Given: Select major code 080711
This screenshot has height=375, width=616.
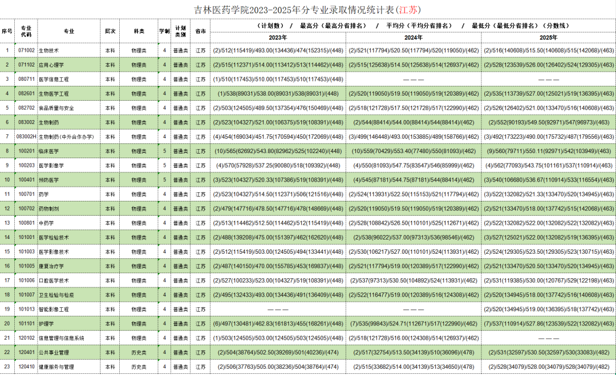Looking at the screenshot, I should click(x=26, y=79).
